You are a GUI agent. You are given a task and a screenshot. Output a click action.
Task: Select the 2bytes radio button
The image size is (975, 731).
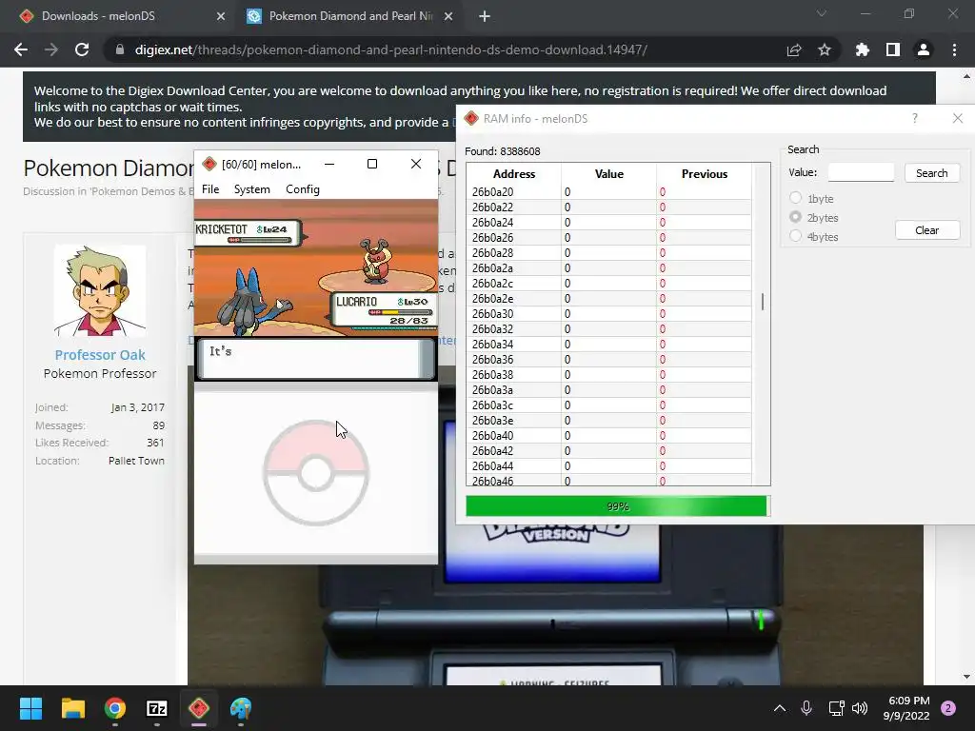795,217
